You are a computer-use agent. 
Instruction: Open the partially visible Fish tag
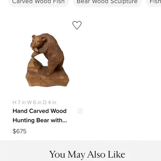tap(154, 2)
